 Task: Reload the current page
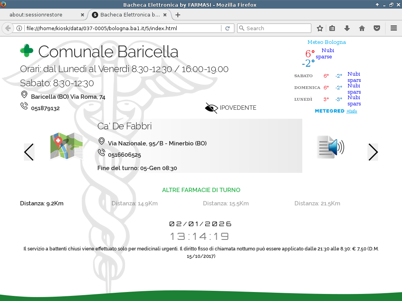[x=227, y=28]
